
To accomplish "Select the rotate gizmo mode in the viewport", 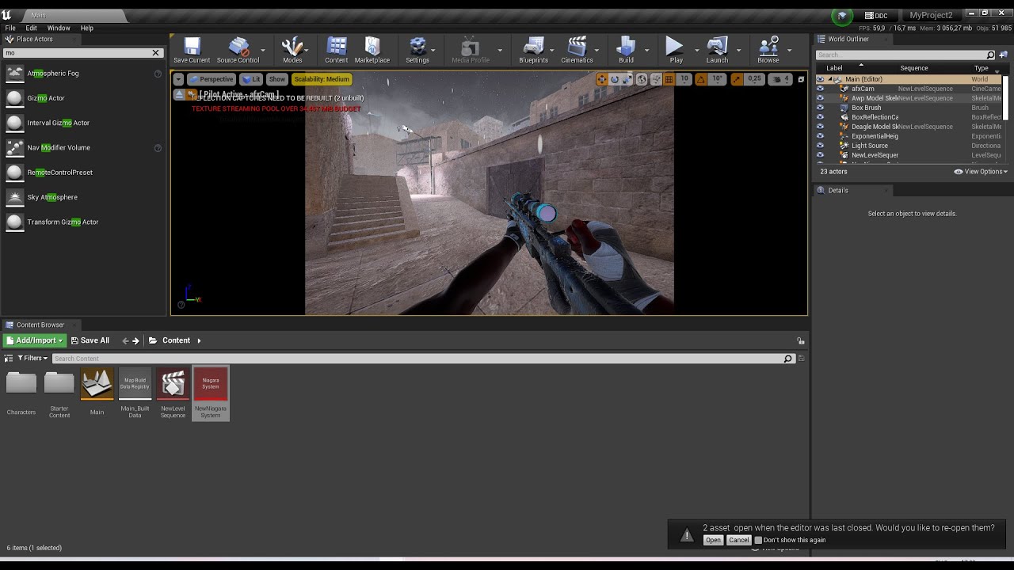I will (x=615, y=79).
